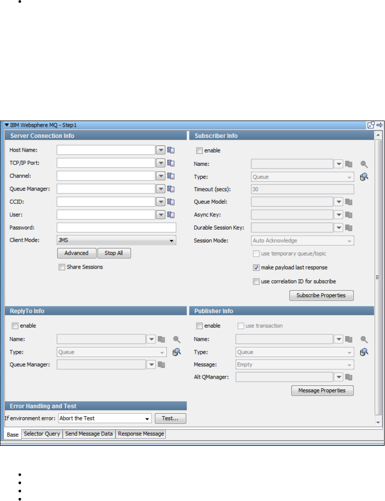Open Subscribe Properties

[322, 296]
